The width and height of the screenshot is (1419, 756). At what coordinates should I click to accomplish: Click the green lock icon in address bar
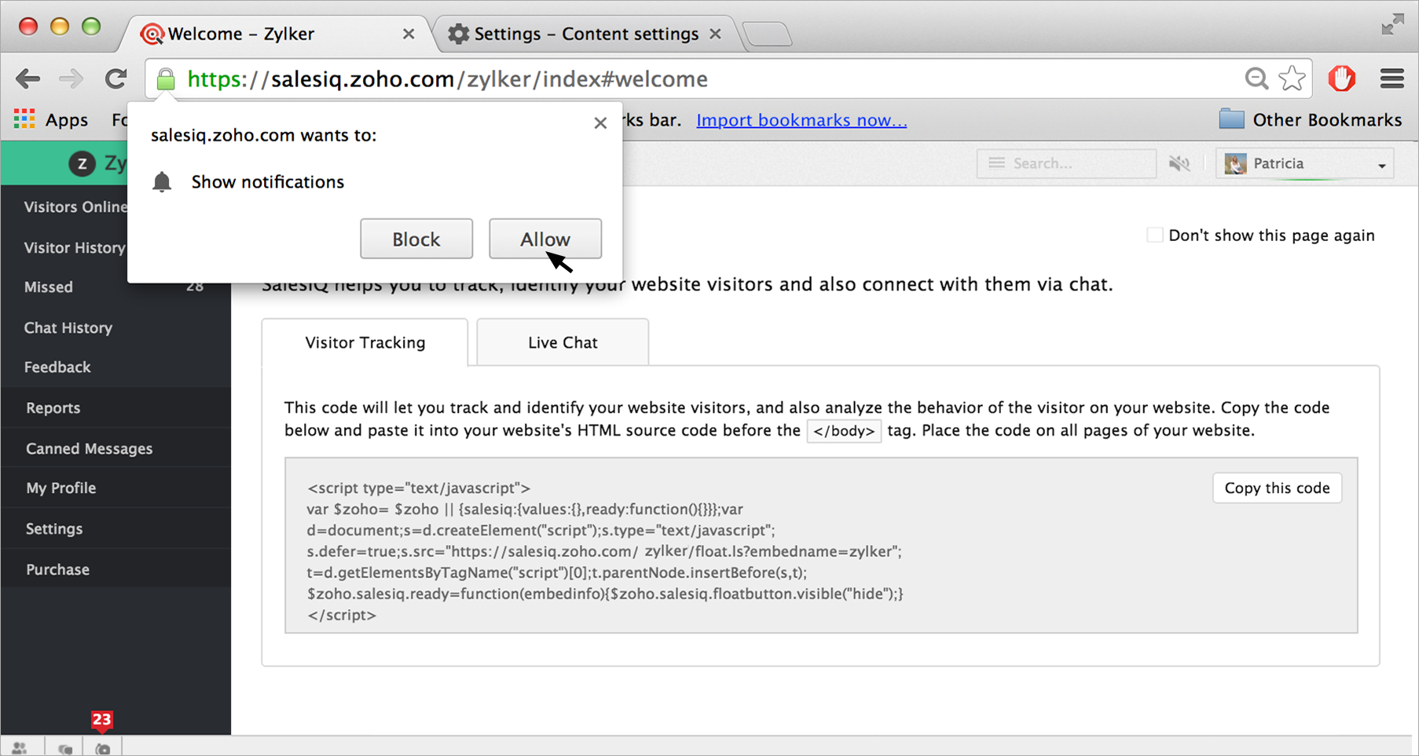(165, 79)
